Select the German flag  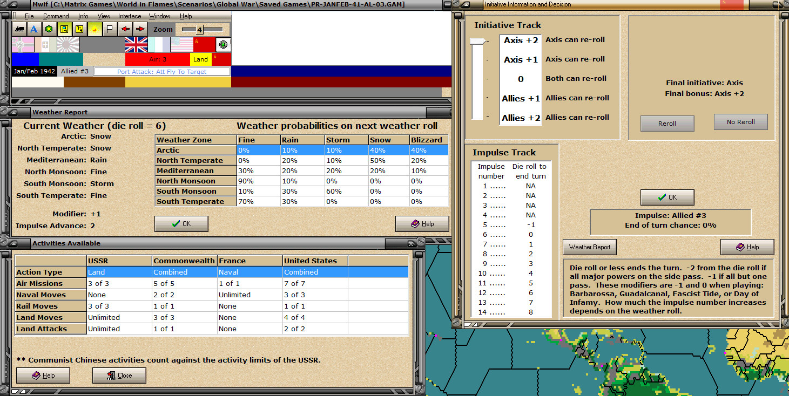23,45
